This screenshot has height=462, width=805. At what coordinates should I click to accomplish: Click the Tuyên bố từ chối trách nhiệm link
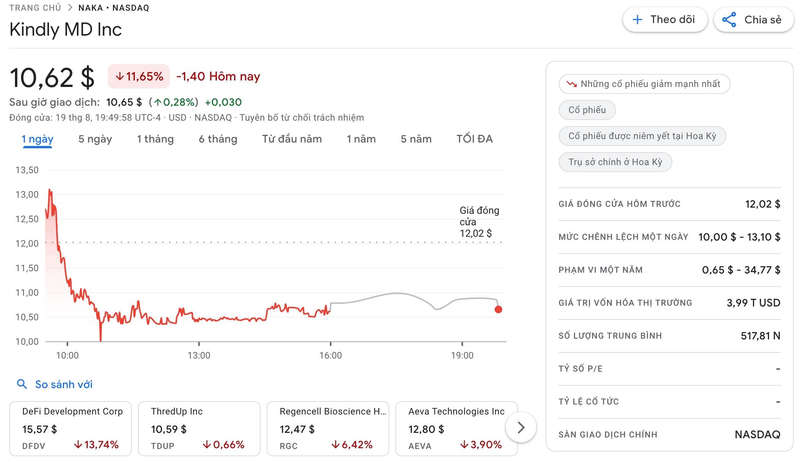coord(302,118)
